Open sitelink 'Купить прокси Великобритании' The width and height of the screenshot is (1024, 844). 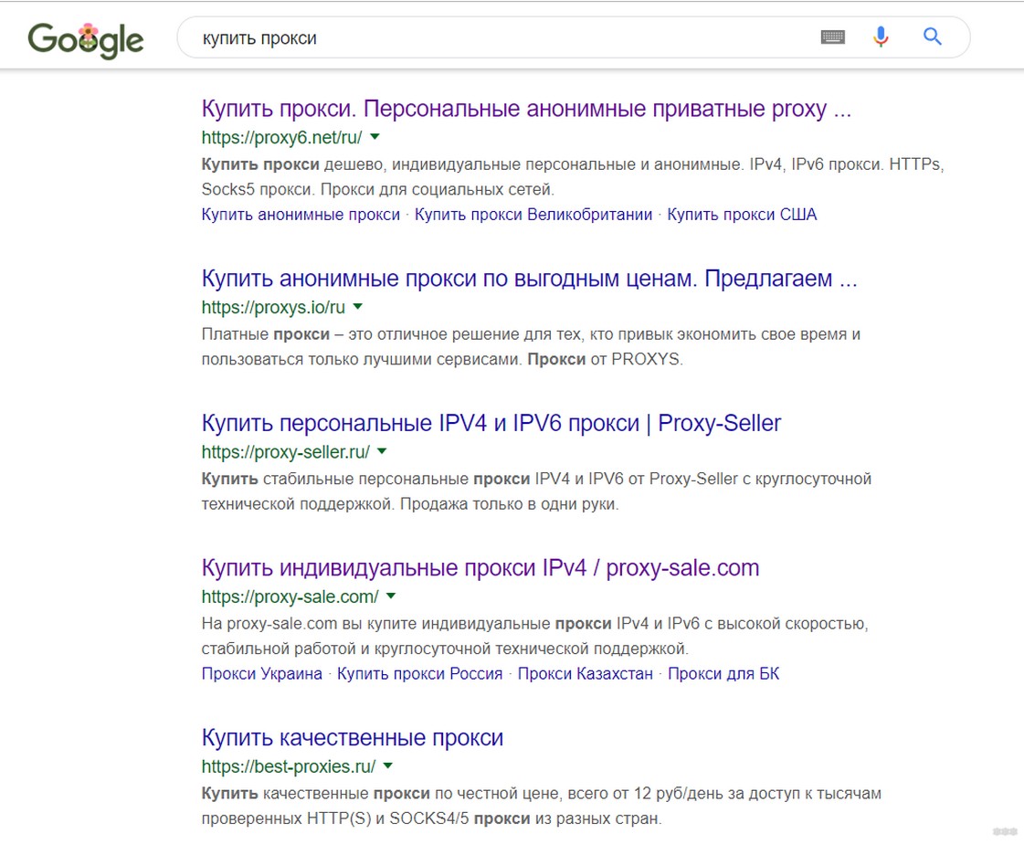point(533,215)
